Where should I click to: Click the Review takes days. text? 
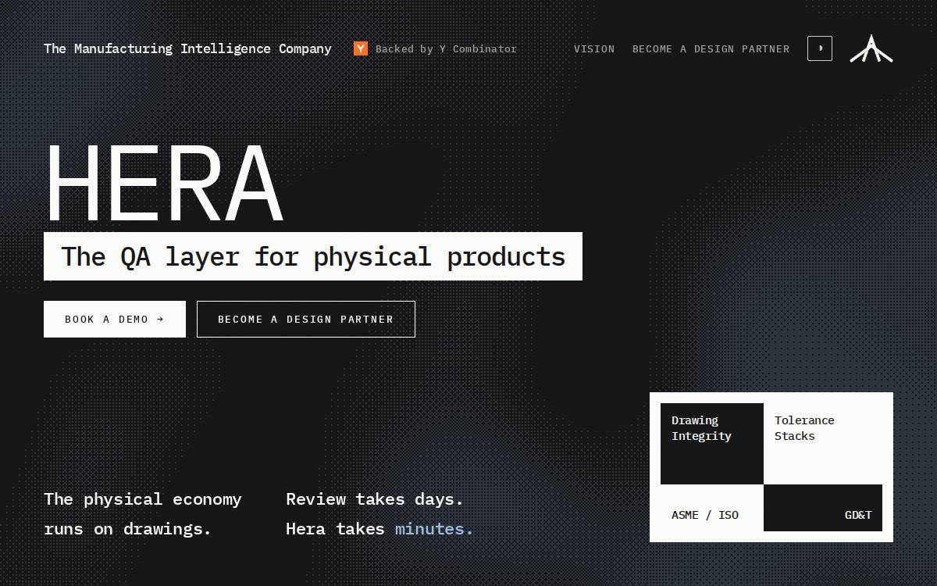375,499
